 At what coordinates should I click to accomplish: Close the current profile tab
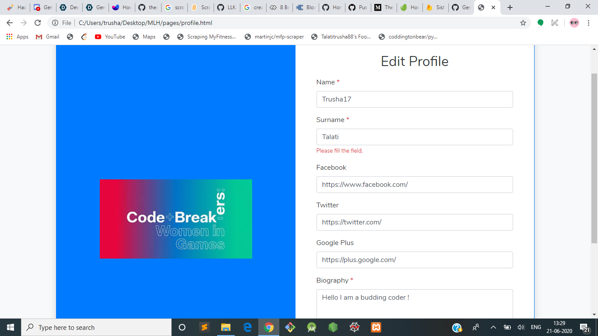pos(493,7)
